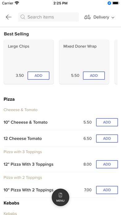Tap the back arrow icon
The image size is (121, 215).
point(9,17)
